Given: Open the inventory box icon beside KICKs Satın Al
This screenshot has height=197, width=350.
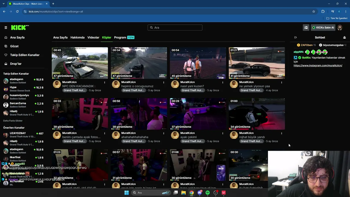Looking at the screenshot, I should [x=306, y=28].
